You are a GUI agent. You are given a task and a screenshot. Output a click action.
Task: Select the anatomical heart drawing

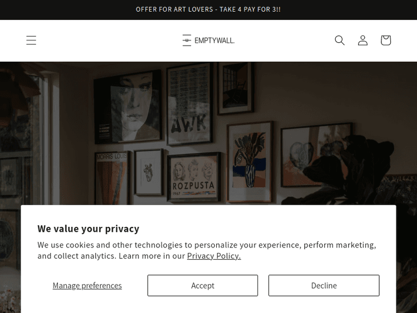point(148,171)
